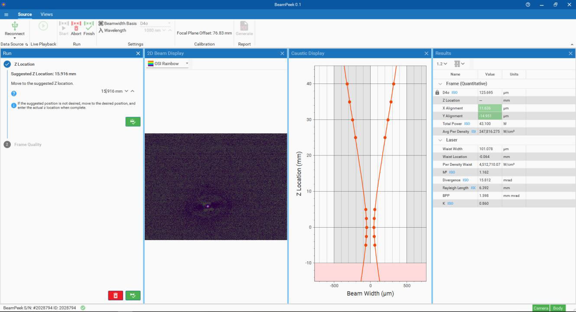Open the hamburger menu in the ribbon
The width and height of the screenshot is (576, 312).
7,15
